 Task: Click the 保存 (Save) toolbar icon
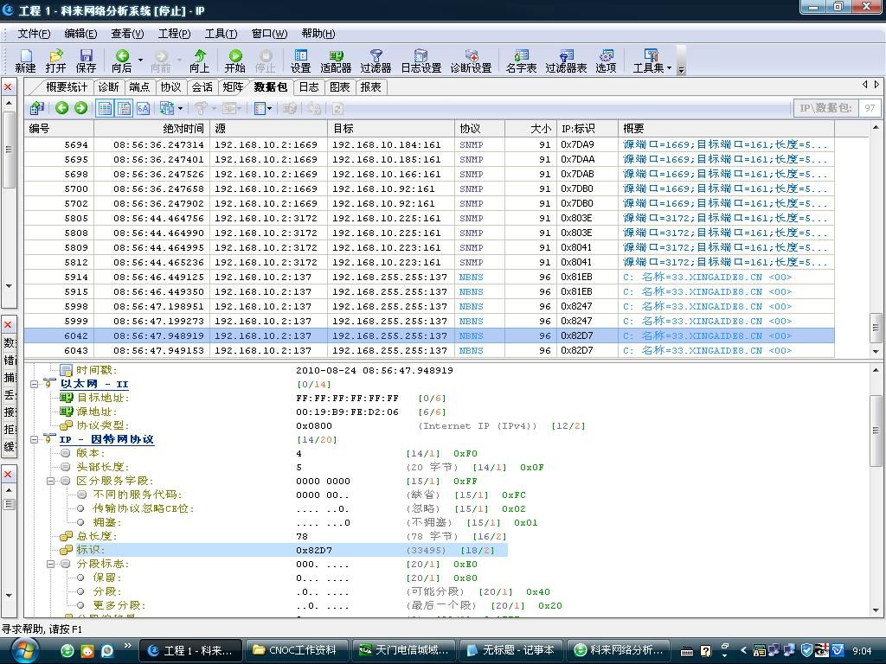coord(86,61)
